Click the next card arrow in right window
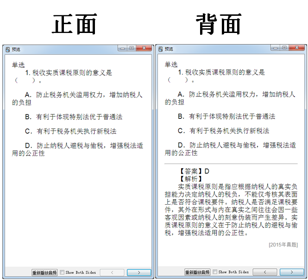Image resolution: width=308 pixels, height=280 pixels. pos(292,272)
